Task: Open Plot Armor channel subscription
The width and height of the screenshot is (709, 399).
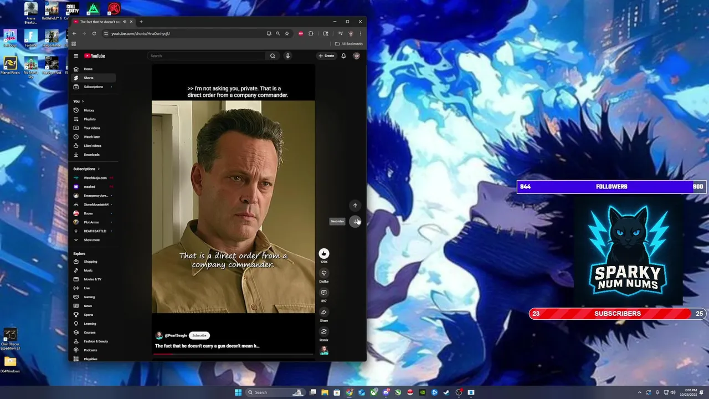Action: [x=93, y=222]
